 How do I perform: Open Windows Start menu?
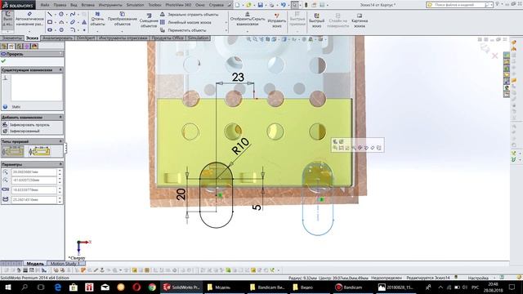(8, 287)
